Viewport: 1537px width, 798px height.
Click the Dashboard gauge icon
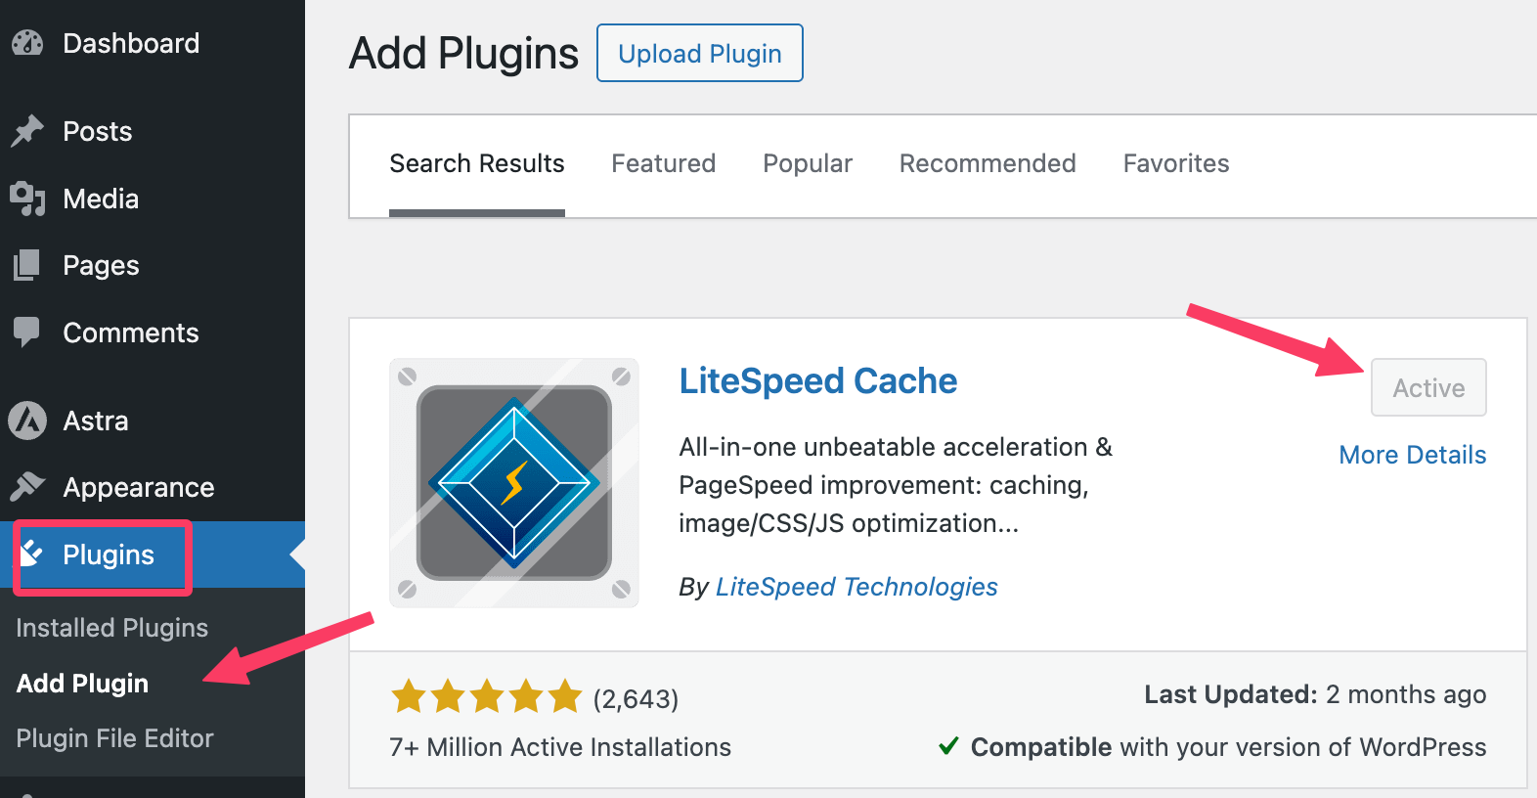27,43
